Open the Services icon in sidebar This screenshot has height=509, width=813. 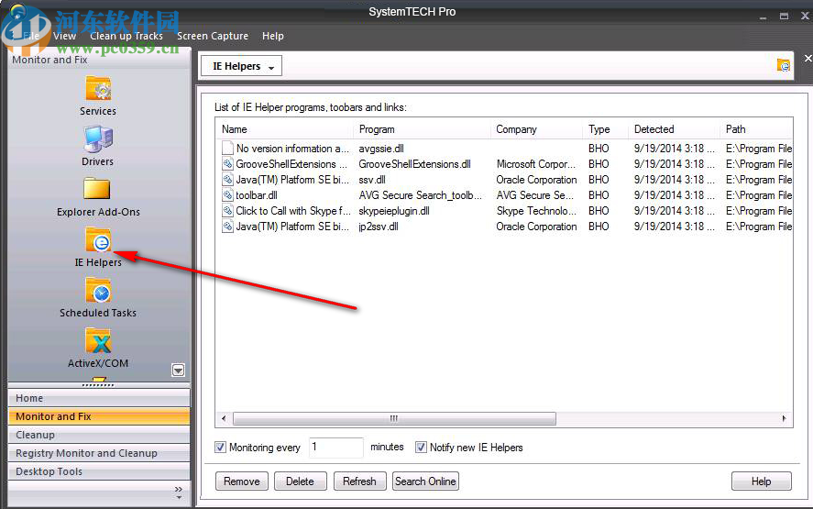(x=97, y=90)
